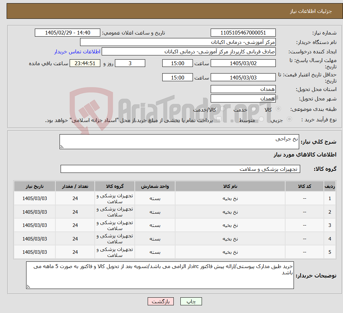343x313 pixels.
Task: Click the buyer notes text area
Action: click(x=160, y=275)
